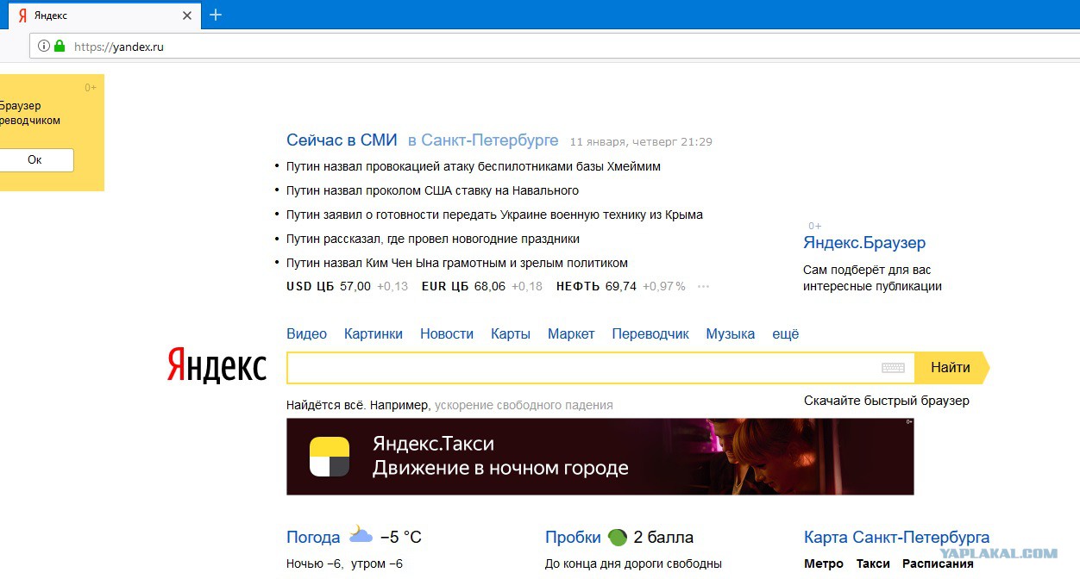Click the cloudy moon weather icon
Image resolution: width=1080 pixels, height=579 pixels.
(x=361, y=536)
